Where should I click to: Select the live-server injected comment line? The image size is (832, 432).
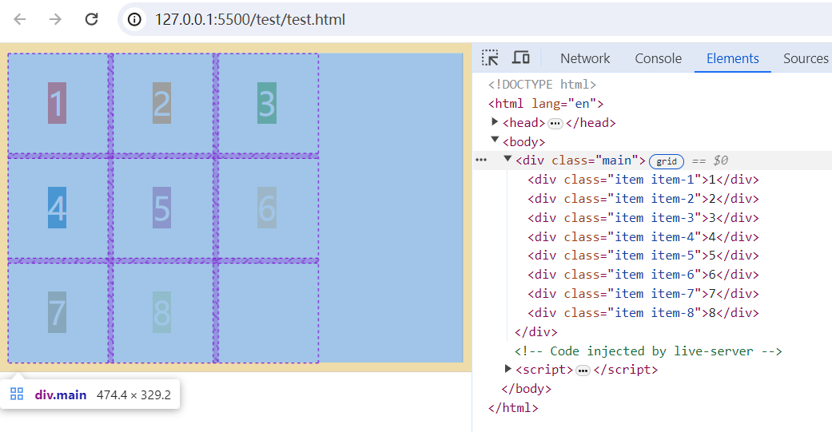pyautogui.click(x=648, y=351)
